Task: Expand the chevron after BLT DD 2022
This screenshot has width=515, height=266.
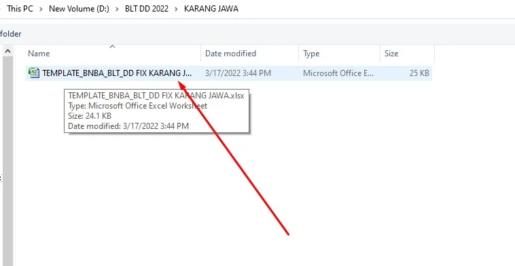Action: coord(176,9)
